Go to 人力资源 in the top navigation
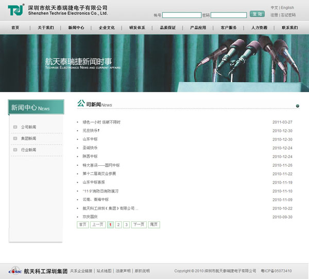Screen dimensions: 309x279 (x=259, y=28)
